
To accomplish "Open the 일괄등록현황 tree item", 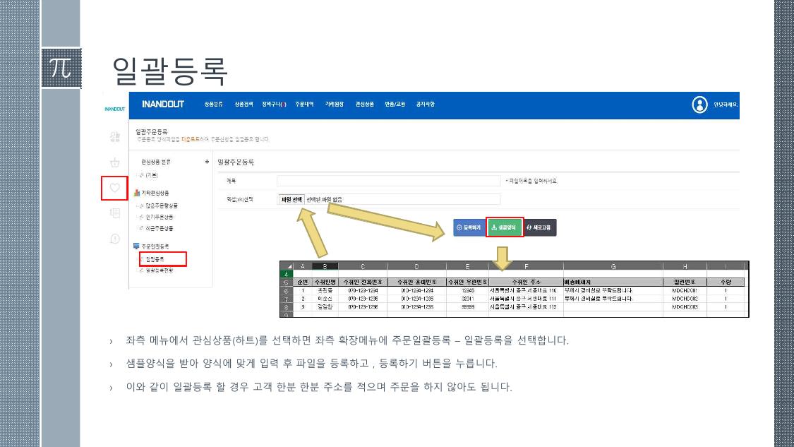I will [x=160, y=270].
